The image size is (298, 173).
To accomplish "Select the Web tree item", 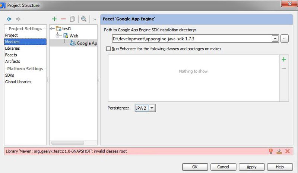I will 74,35.
